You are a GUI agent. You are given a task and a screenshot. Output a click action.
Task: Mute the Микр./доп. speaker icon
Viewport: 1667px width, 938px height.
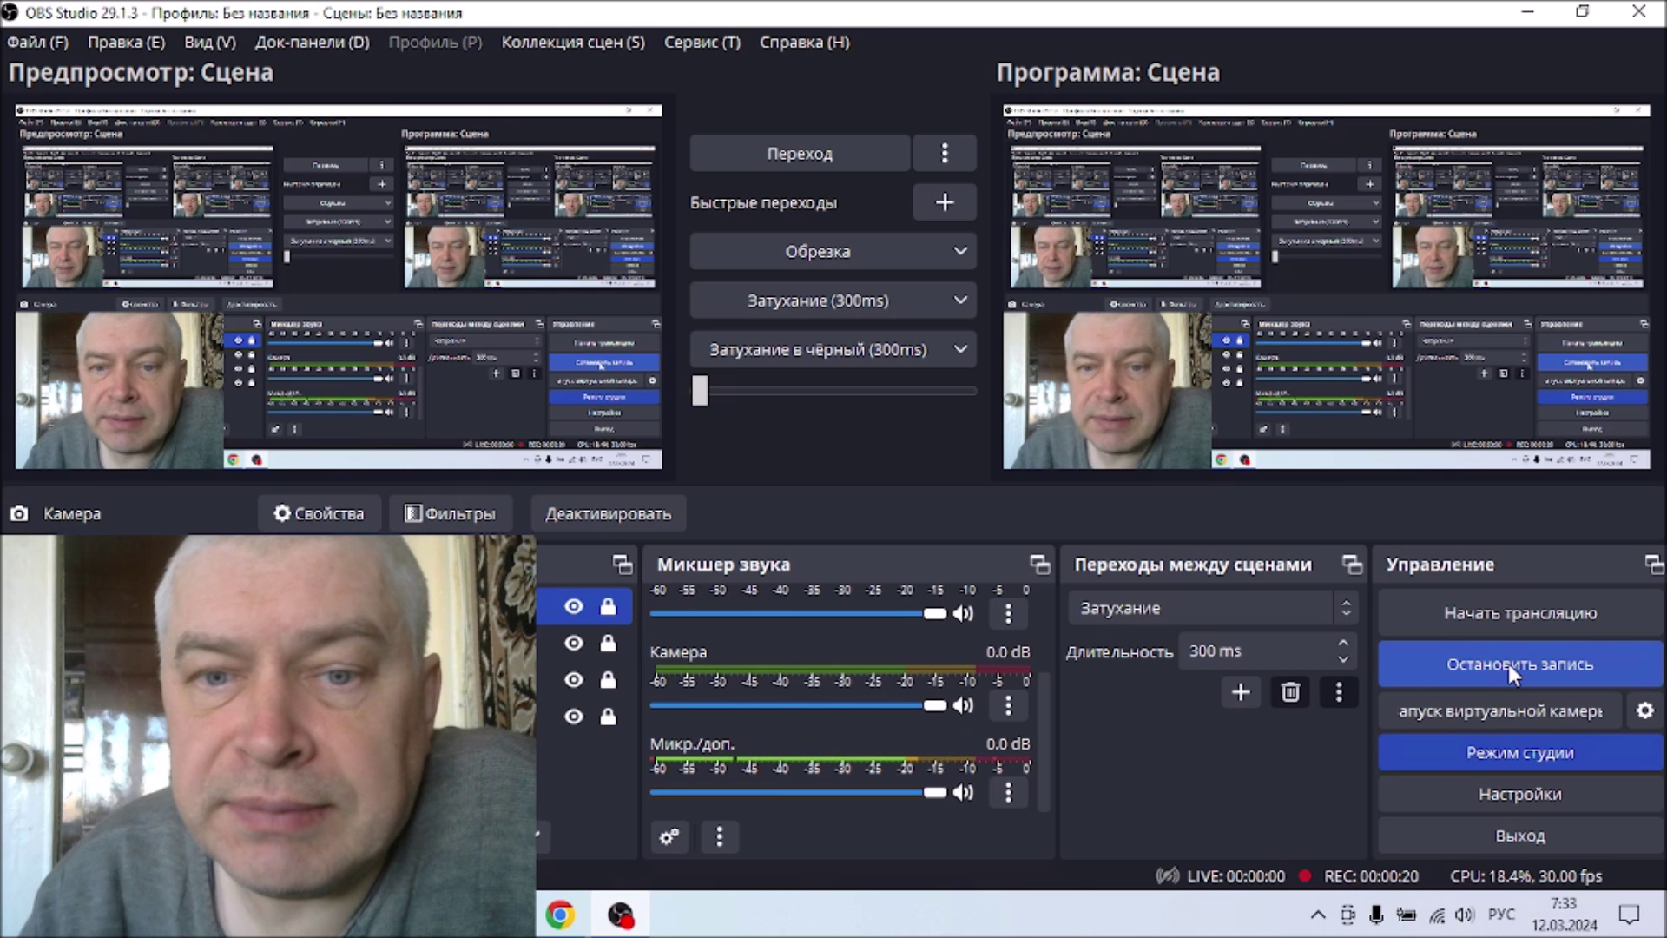pos(963,792)
